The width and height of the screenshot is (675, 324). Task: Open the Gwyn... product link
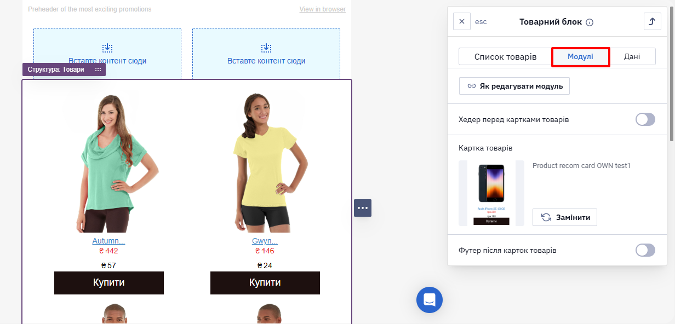tap(265, 241)
